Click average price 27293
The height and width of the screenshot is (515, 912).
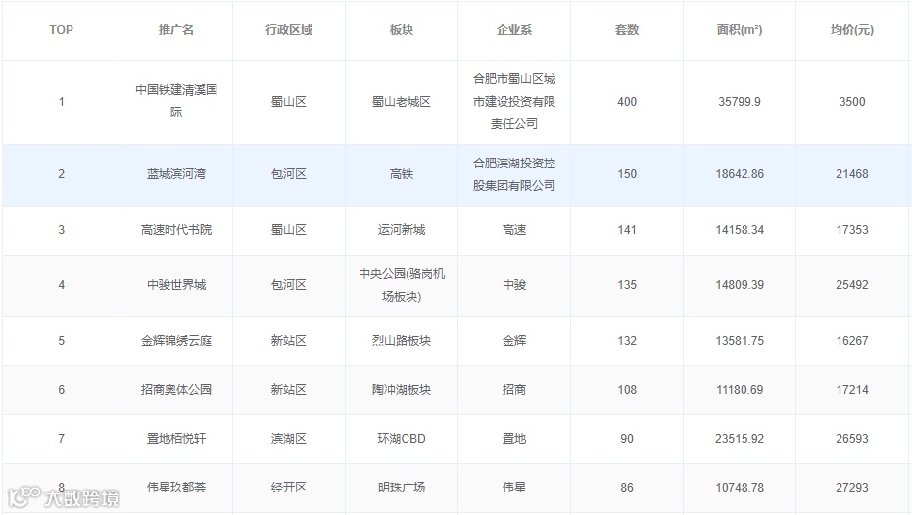coord(852,488)
